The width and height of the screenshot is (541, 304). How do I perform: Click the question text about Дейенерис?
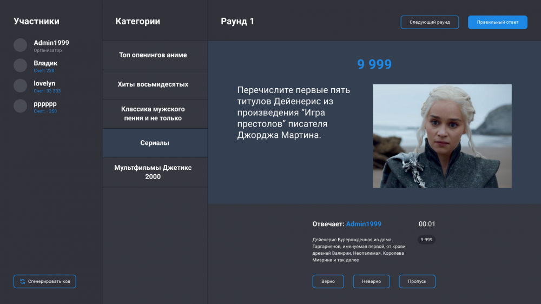pyautogui.click(x=294, y=113)
